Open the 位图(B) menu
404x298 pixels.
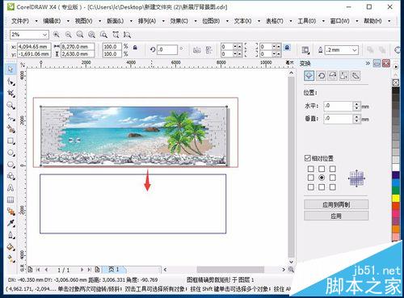click(x=211, y=21)
